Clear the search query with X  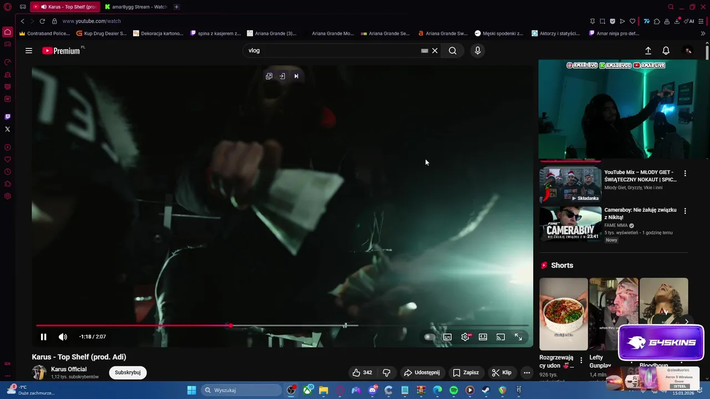[x=435, y=50]
